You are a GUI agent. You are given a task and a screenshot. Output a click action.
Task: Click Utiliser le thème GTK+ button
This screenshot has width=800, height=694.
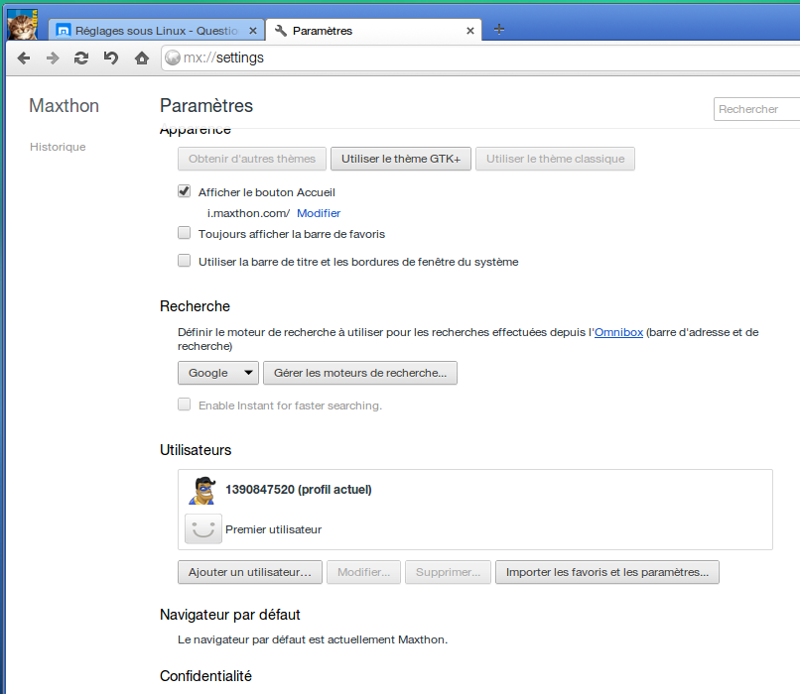pyautogui.click(x=401, y=159)
